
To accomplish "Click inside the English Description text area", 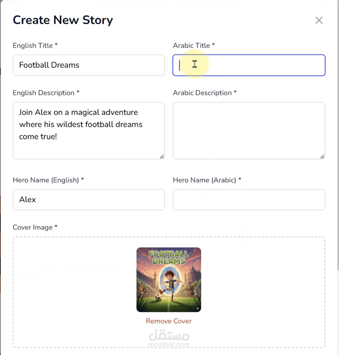I will click(x=88, y=130).
